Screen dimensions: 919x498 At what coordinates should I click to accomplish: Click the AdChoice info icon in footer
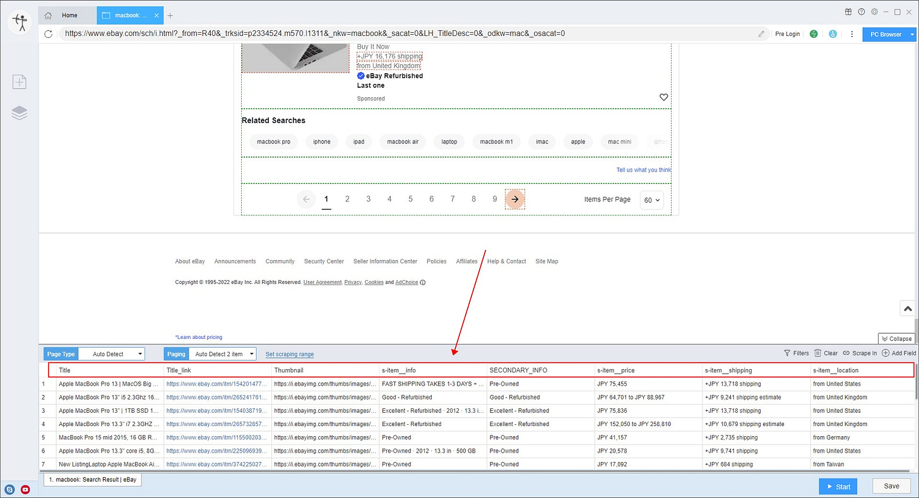pyautogui.click(x=422, y=282)
